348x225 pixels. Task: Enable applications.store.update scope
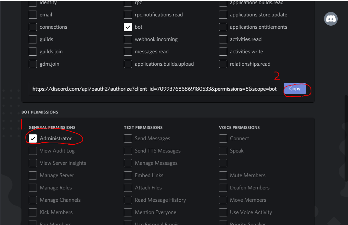(223, 15)
